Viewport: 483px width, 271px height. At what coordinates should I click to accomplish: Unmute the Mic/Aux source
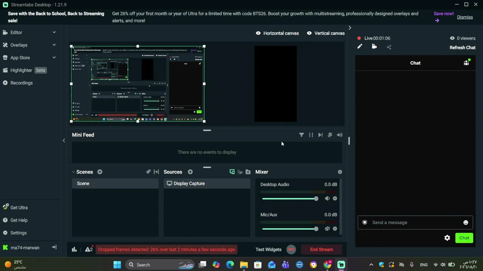[327, 228]
